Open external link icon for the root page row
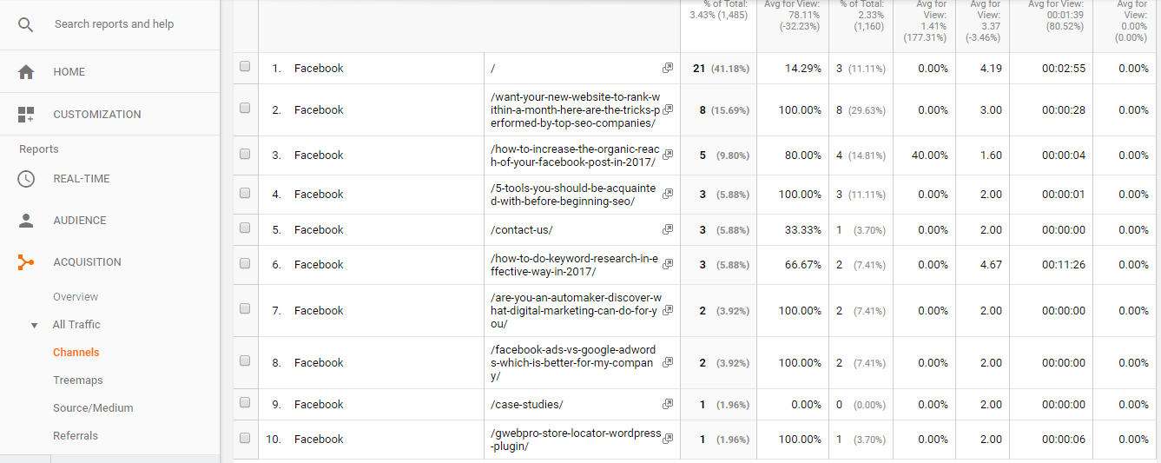Image resolution: width=1161 pixels, height=463 pixels. pyautogui.click(x=668, y=68)
